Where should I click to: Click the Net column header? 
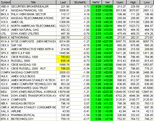coord(108,2)
